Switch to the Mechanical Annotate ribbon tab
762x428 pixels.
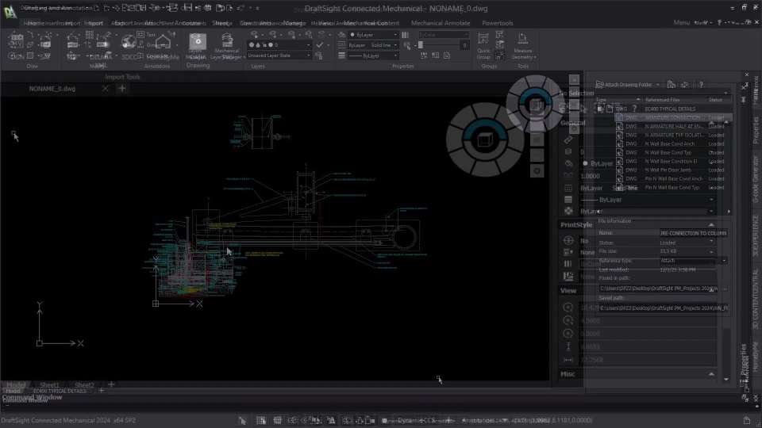[x=441, y=23]
